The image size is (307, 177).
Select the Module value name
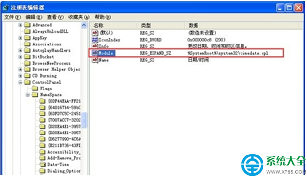click(106, 53)
